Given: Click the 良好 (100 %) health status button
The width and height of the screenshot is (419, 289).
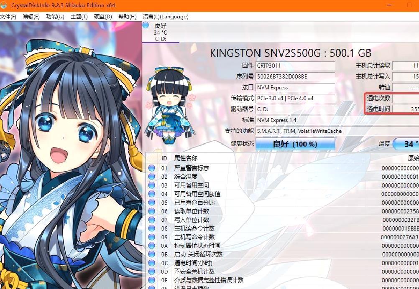Looking at the screenshot, I should pyautogui.click(x=295, y=144).
